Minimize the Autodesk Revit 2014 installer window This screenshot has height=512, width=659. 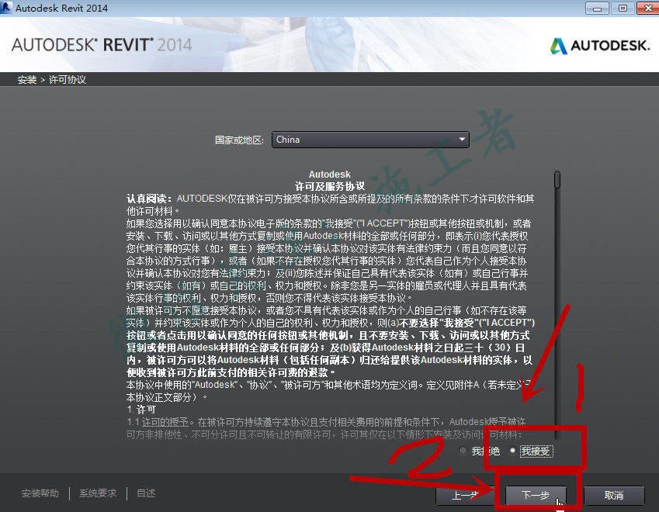tap(597, 8)
